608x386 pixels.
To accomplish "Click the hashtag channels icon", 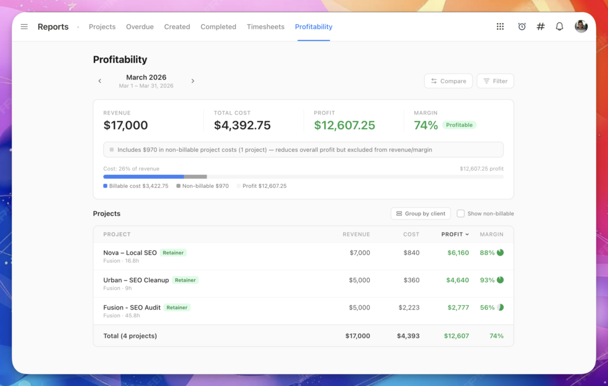I will [x=540, y=27].
